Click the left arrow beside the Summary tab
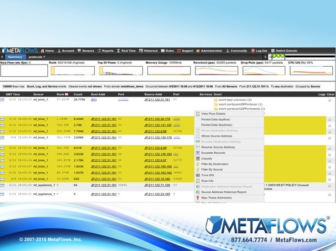The image size is (336, 251). [2, 57]
